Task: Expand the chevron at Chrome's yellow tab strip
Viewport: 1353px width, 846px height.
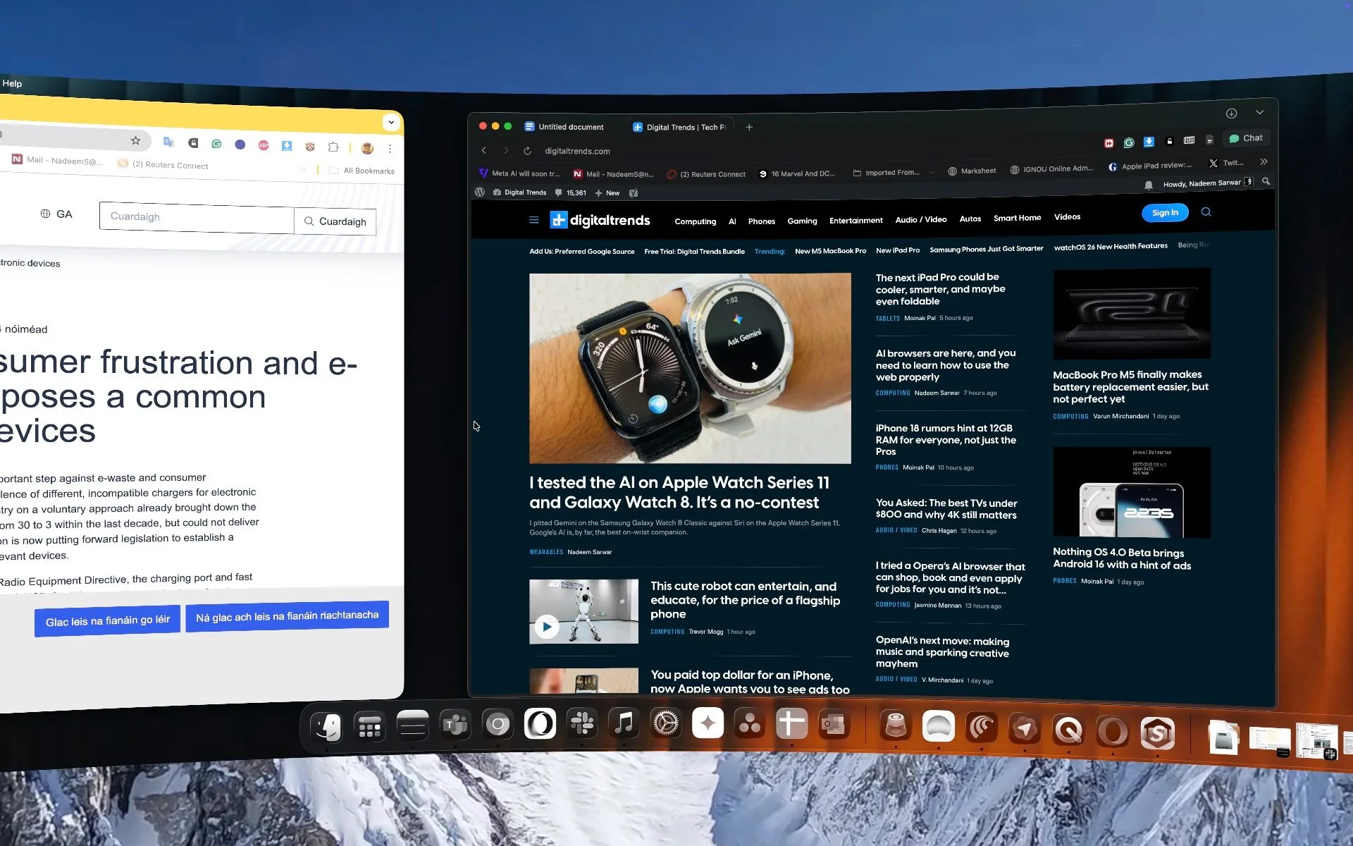Action: [x=391, y=122]
